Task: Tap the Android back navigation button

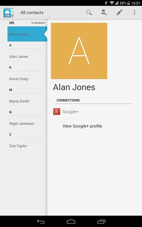Action: pos(41,221)
